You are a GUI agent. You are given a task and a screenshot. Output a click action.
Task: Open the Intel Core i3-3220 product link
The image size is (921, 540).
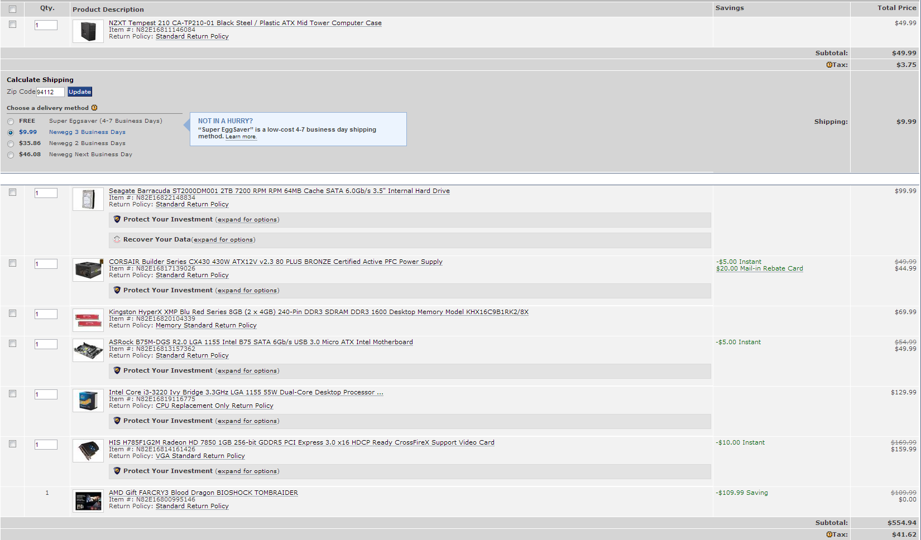click(246, 392)
